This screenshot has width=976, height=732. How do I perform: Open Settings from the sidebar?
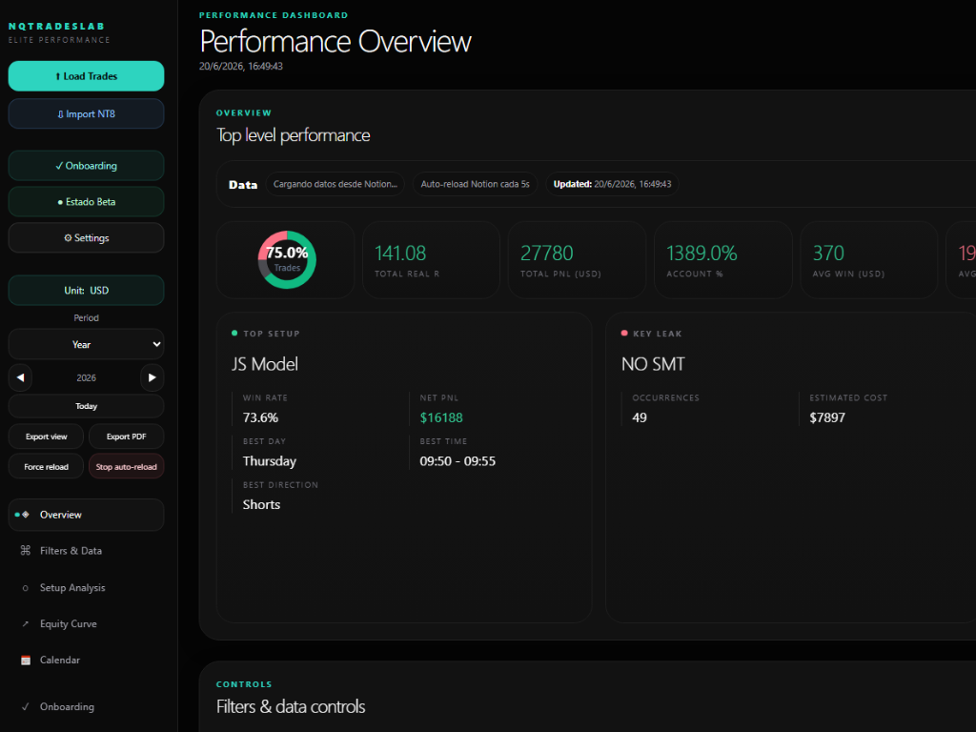click(86, 237)
